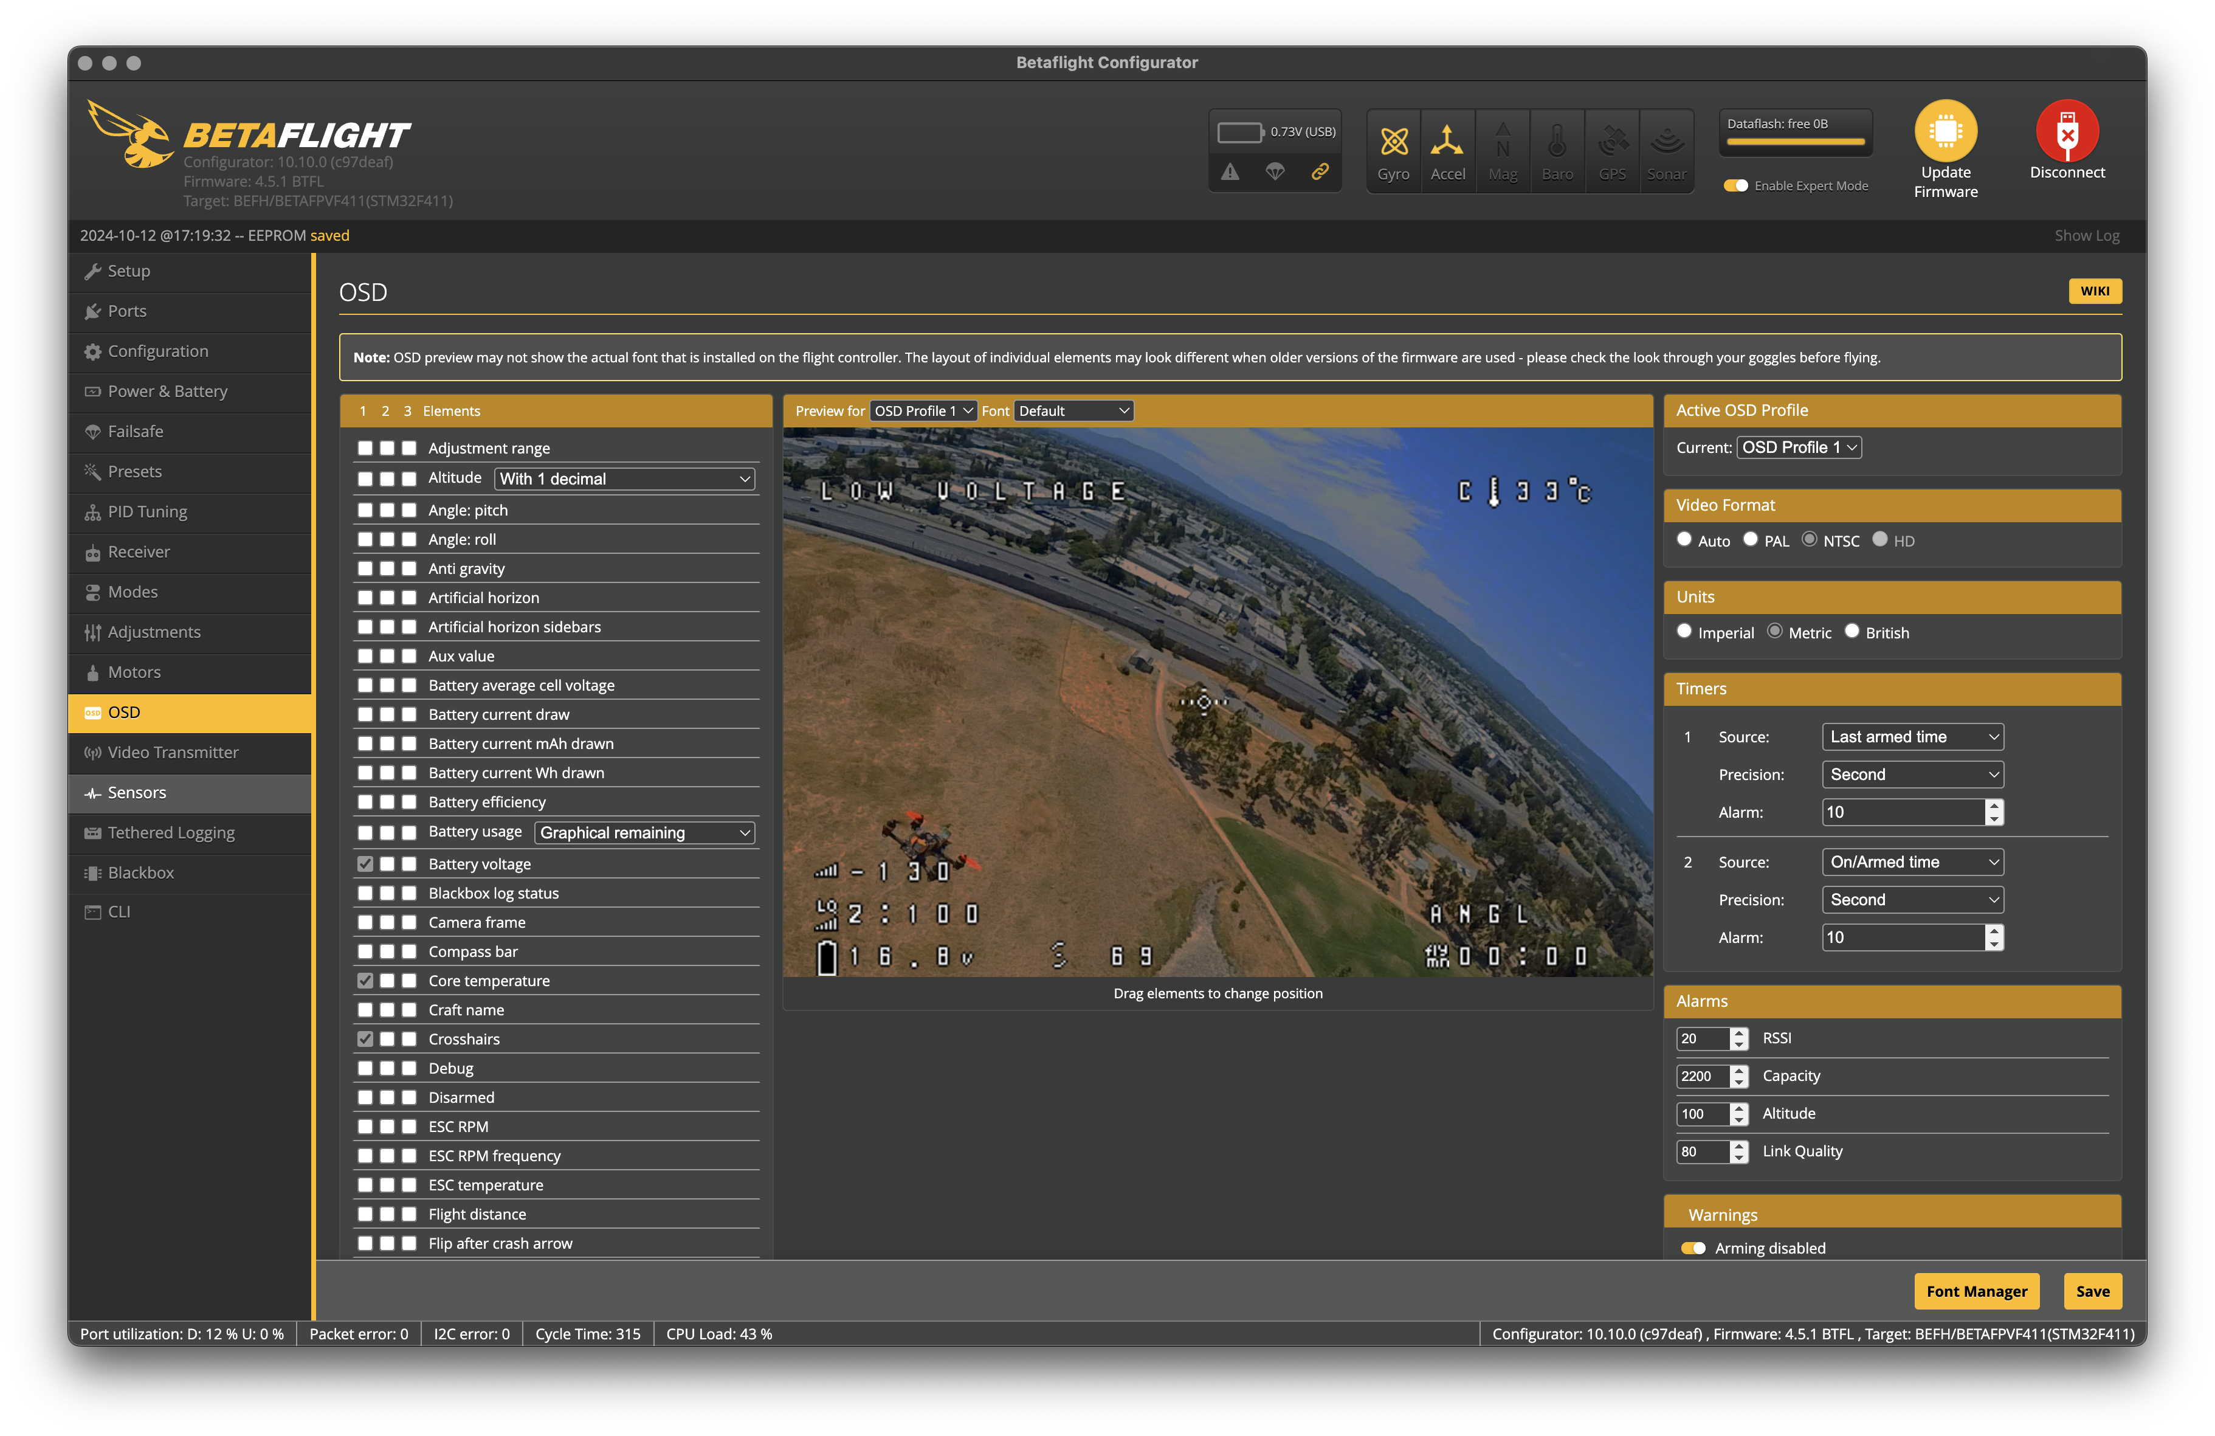Click the failsafe parachute status icon
Screen dimensions: 2215x1436
point(1275,171)
